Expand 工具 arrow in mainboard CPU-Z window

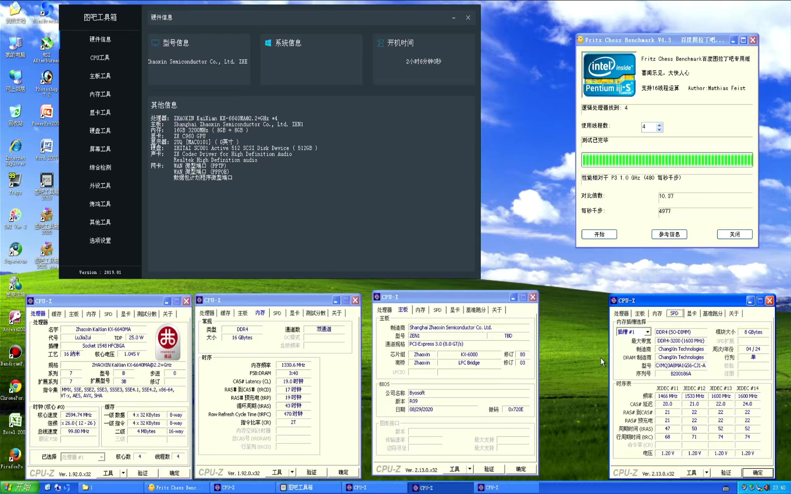click(x=469, y=469)
